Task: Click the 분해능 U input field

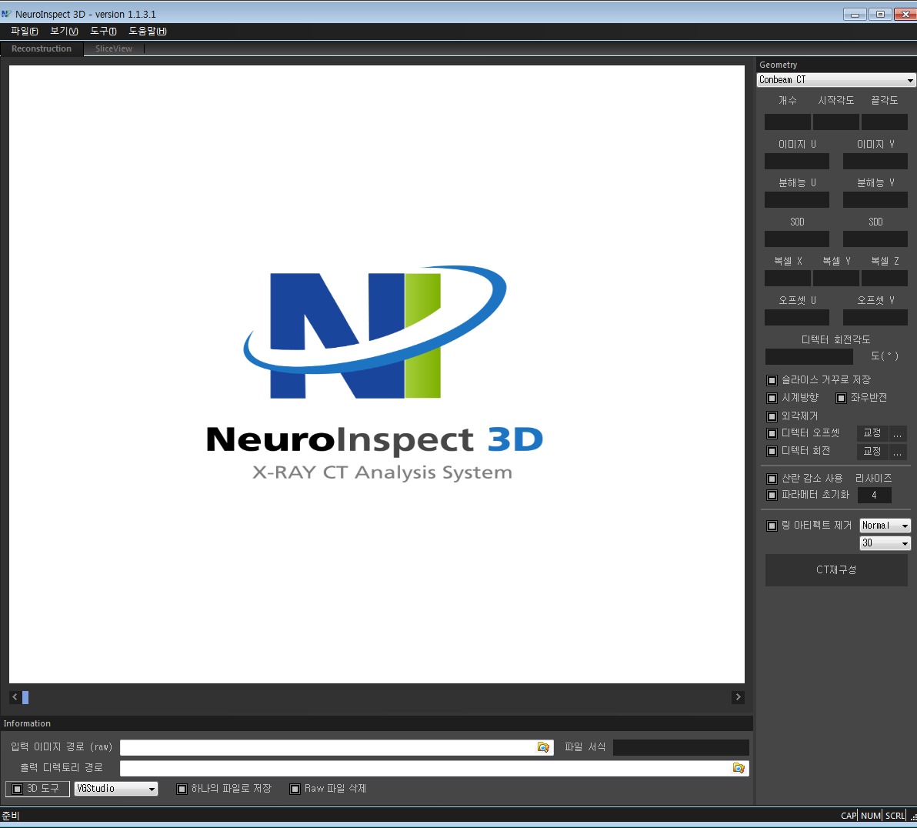Action: click(x=796, y=199)
